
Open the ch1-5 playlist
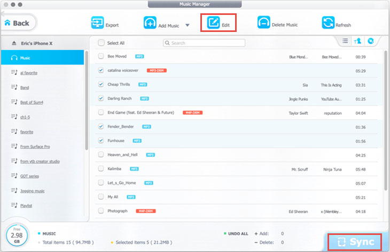tap(25, 117)
